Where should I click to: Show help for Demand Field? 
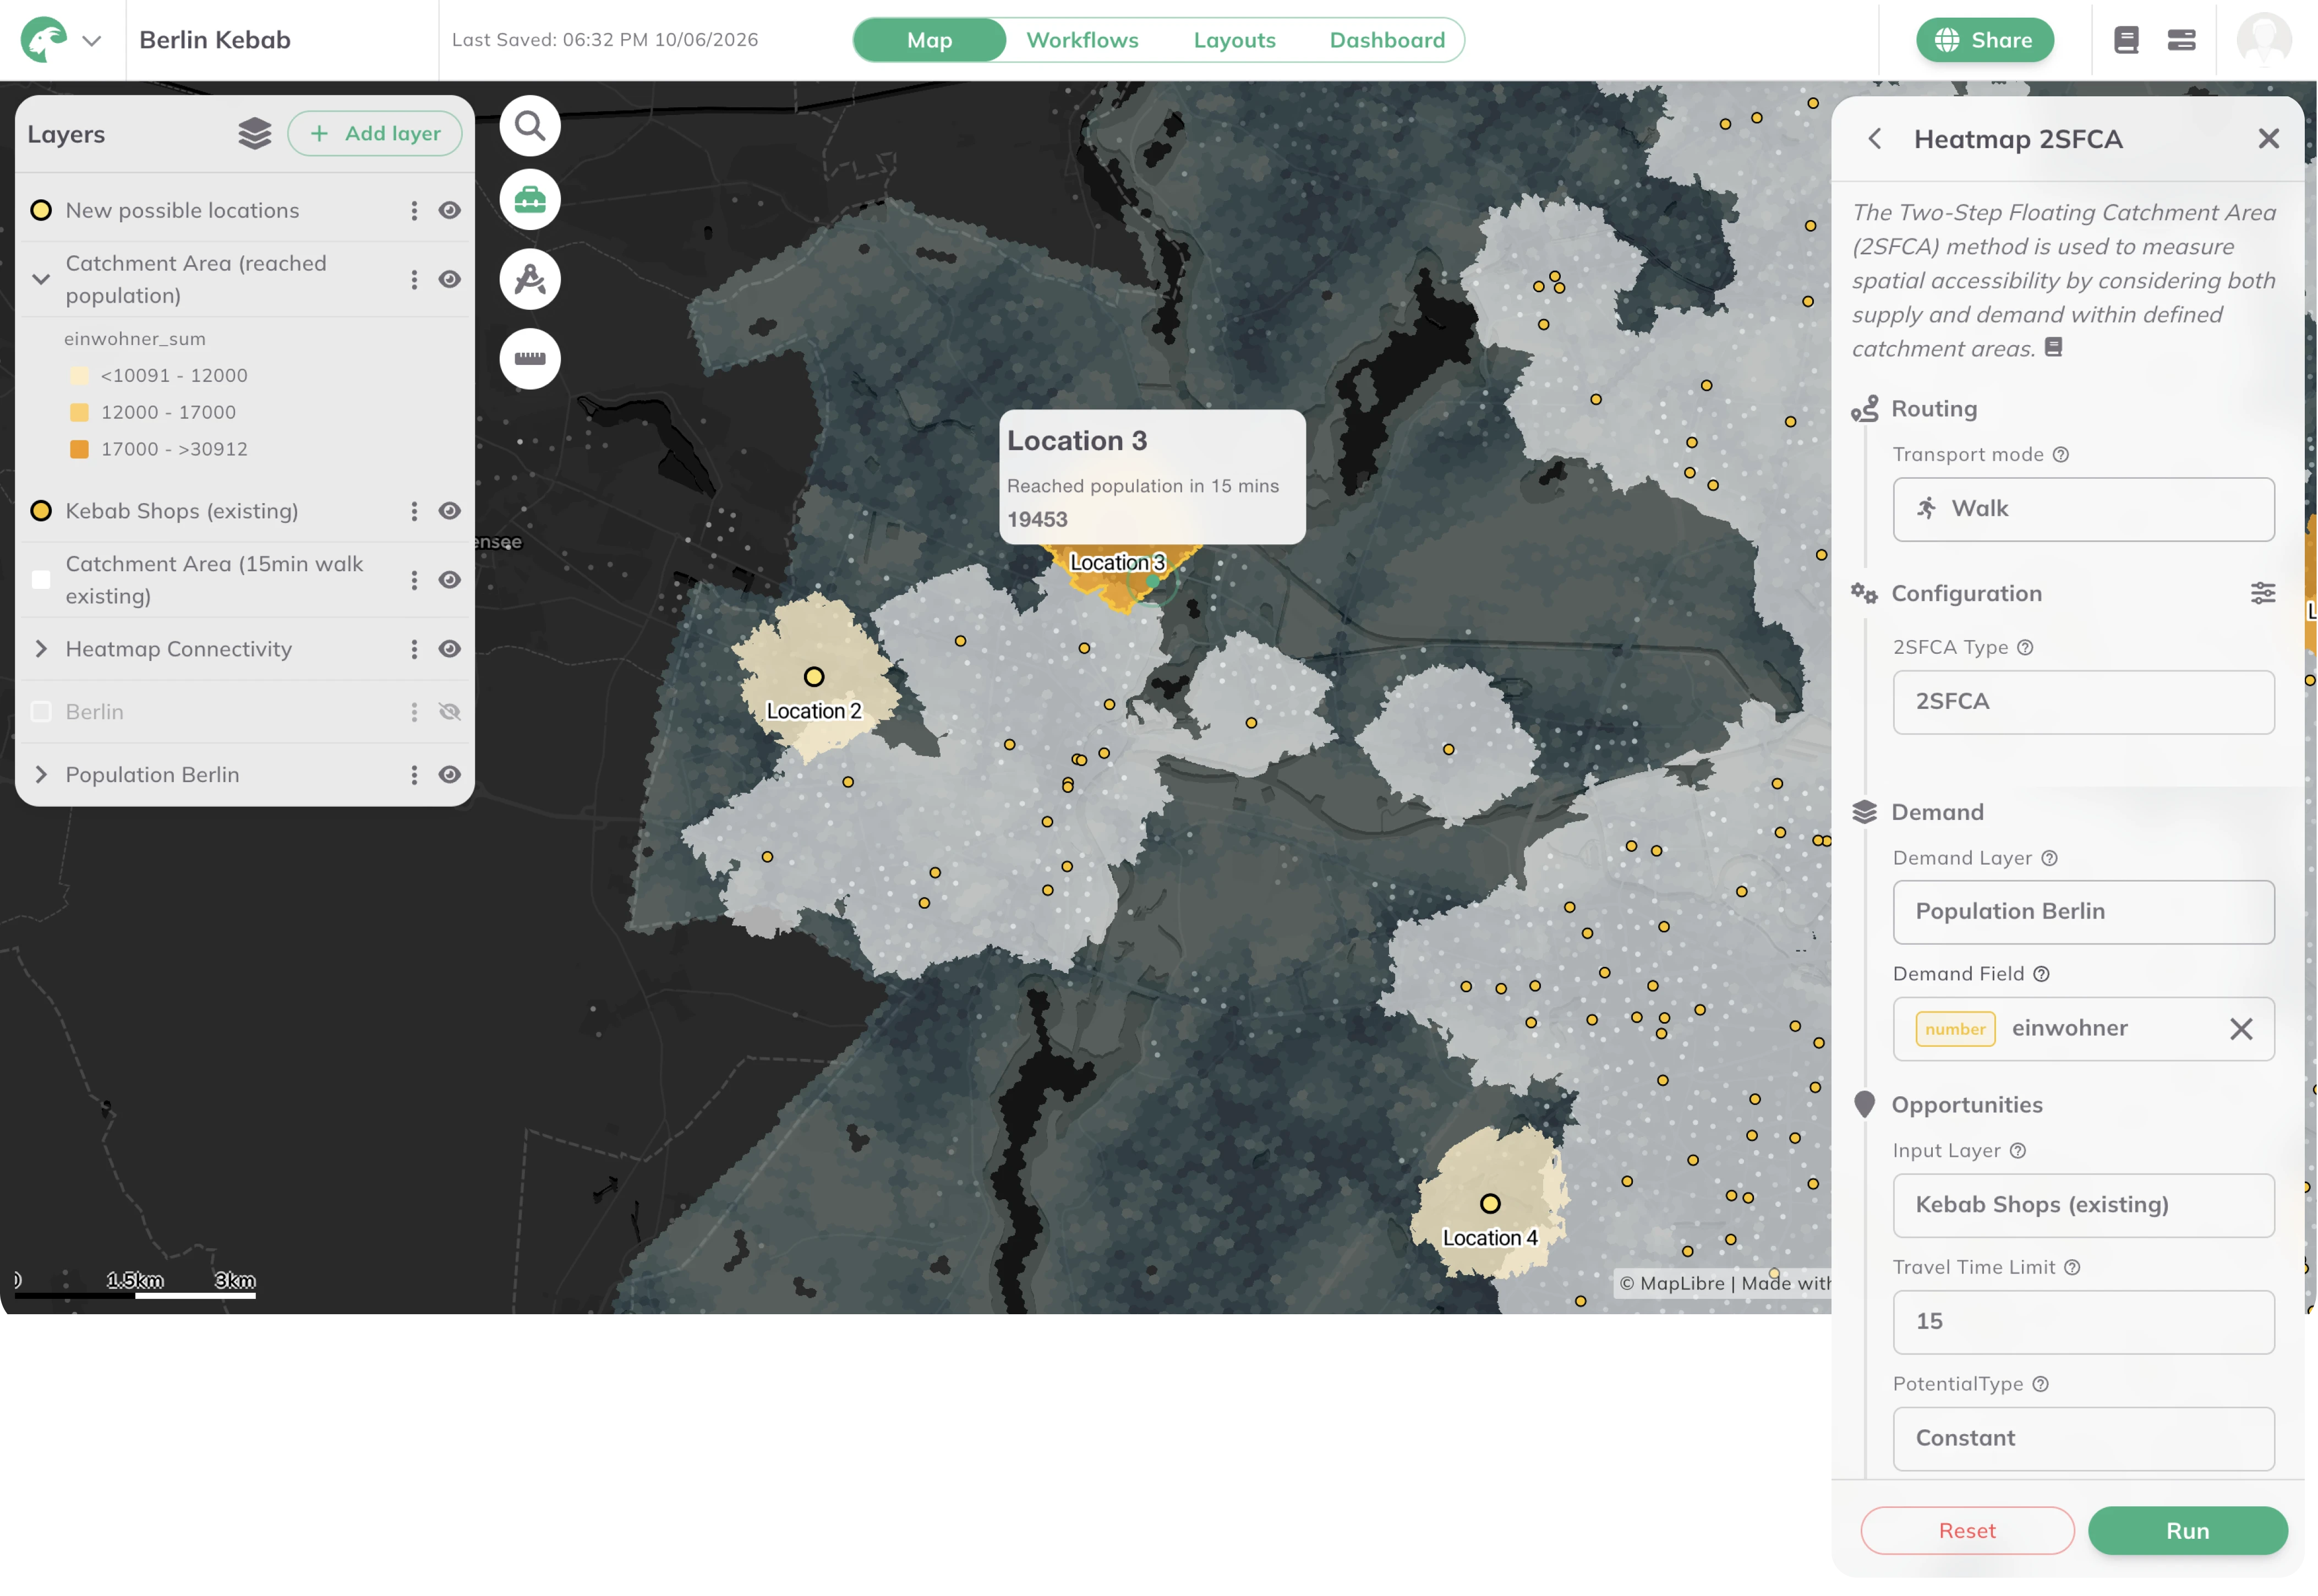pyautogui.click(x=2041, y=975)
